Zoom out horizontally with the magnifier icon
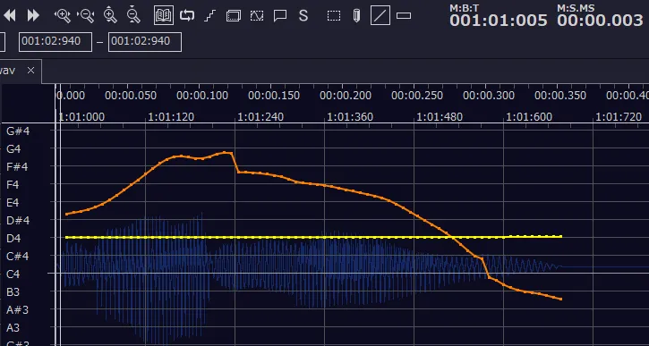 (x=86, y=16)
